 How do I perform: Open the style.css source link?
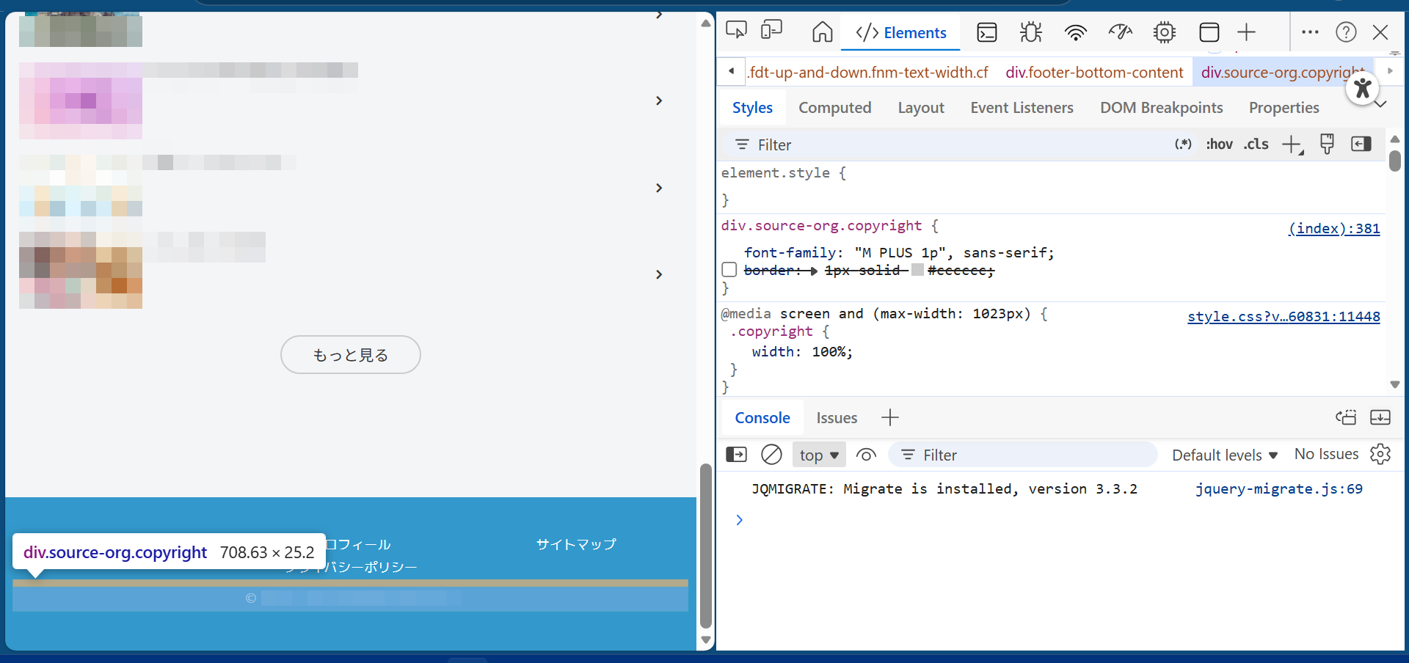tap(1284, 317)
